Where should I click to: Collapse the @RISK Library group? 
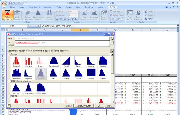point(9,81)
